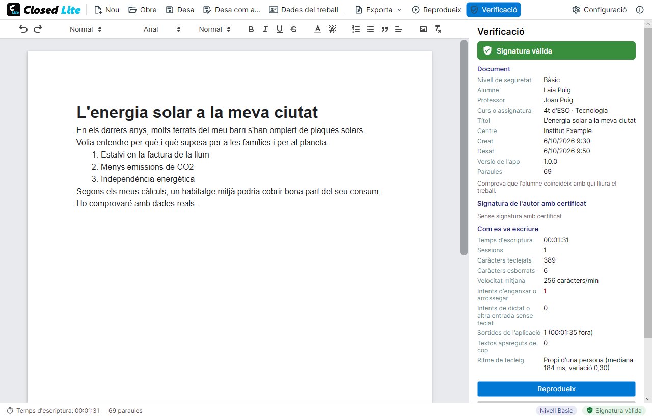This screenshot has height=418, width=652.
Task: Click the list item Menys emissions de CO2
Action: (147, 167)
